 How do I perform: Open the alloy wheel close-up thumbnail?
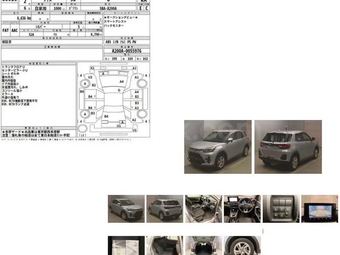pyautogui.click(x=242, y=246)
